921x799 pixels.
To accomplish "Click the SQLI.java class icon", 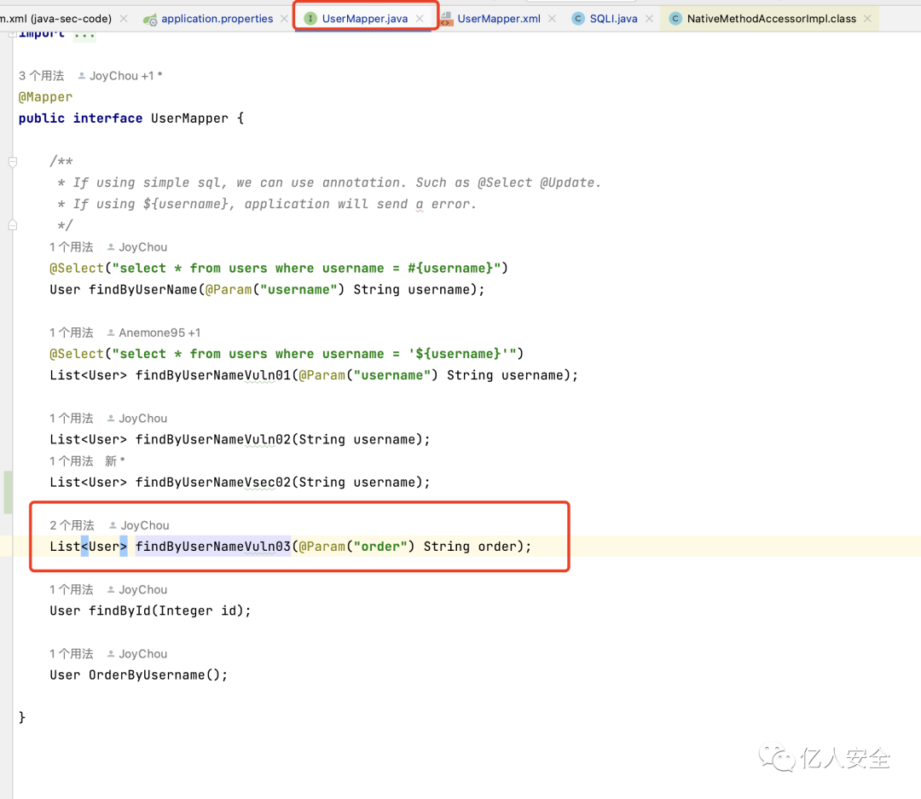I will 578,19.
